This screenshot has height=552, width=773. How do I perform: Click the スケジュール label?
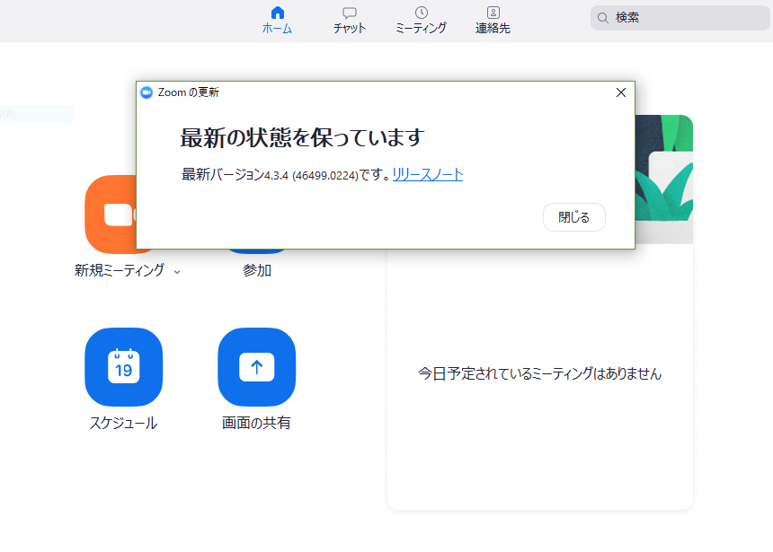[123, 423]
